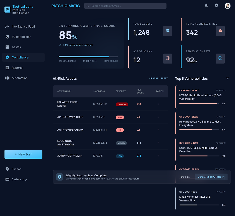Open action menu for JUMP-HOST-ADMIN row
Screen dimensions: 235x216
coord(158,156)
